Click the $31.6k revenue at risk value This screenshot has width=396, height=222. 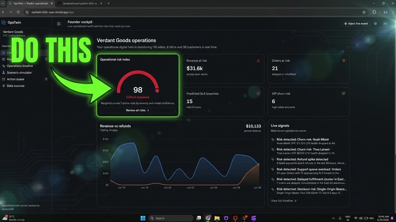pyautogui.click(x=195, y=68)
